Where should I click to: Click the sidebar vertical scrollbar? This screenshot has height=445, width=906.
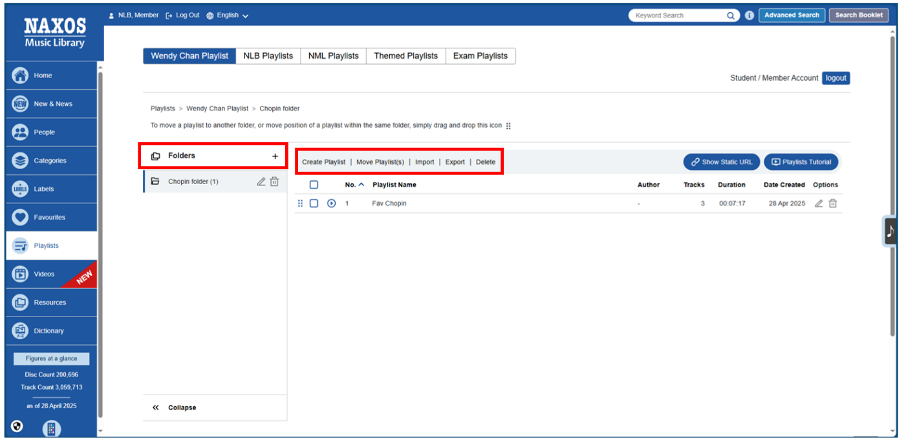tap(100, 245)
